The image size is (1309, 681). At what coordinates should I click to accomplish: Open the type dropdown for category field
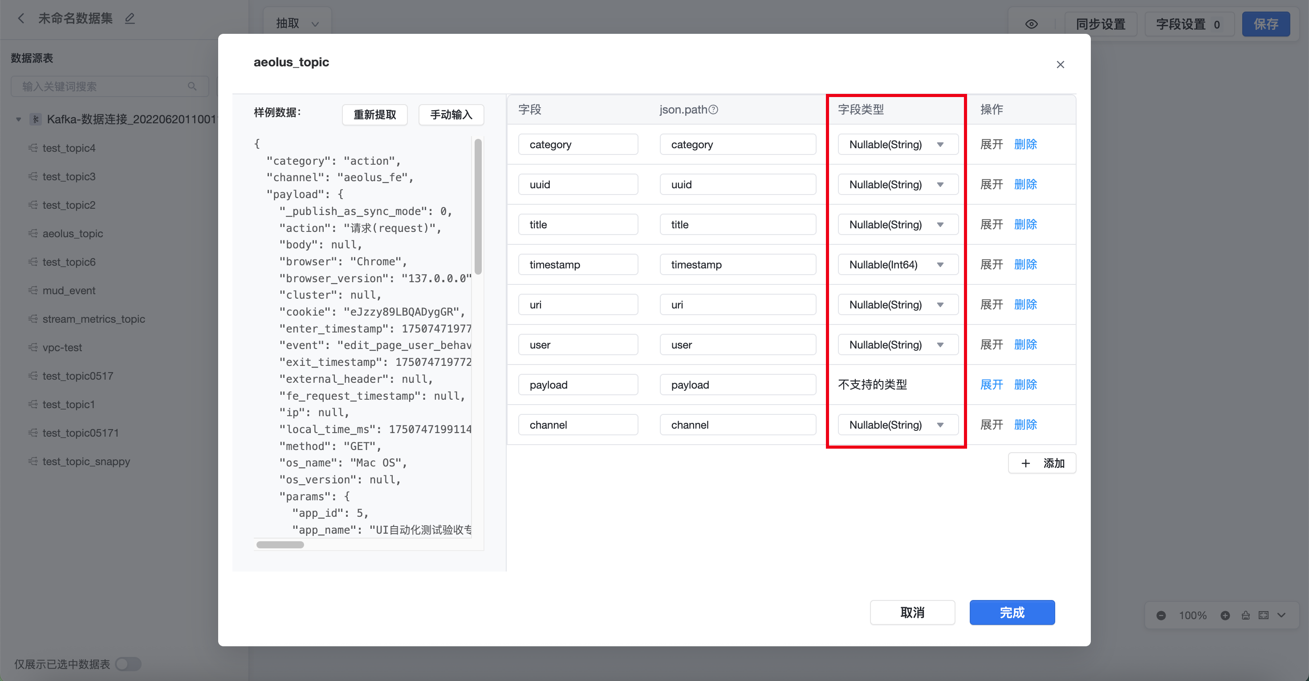tap(898, 145)
